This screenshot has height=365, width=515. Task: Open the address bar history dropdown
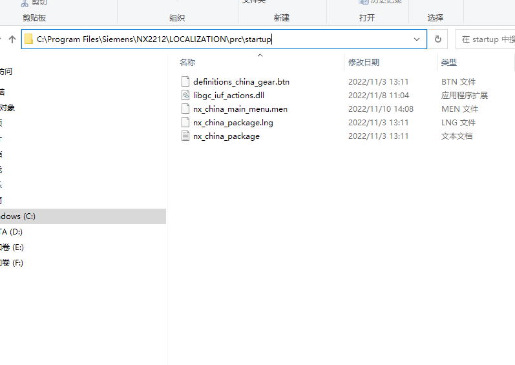pyautogui.click(x=417, y=39)
